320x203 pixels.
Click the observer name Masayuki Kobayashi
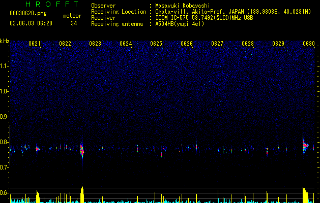[182, 6]
